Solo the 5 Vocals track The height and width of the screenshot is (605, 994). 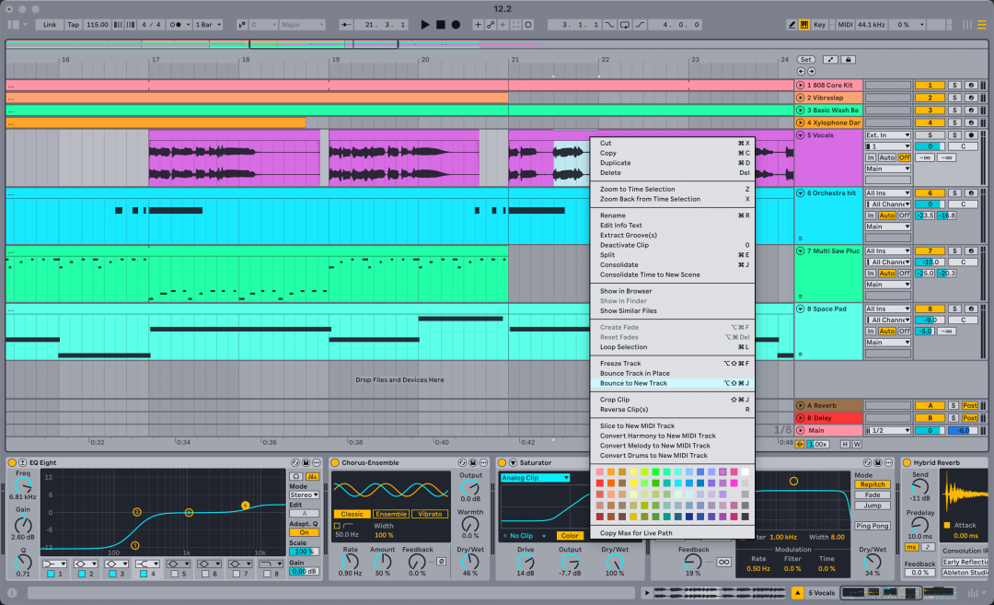pyautogui.click(x=954, y=135)
